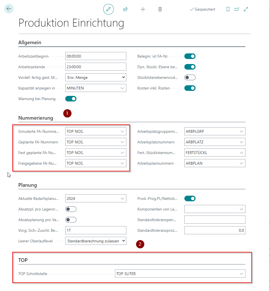Click the share icon
The image size is (270, 291).
coord(126,9)
